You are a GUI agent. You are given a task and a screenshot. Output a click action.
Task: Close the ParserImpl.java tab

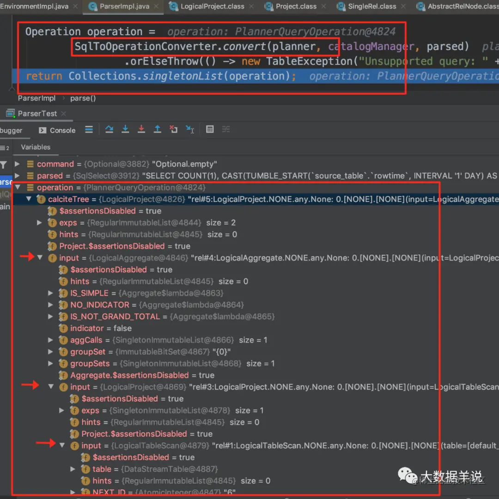[x=156, y=6]
